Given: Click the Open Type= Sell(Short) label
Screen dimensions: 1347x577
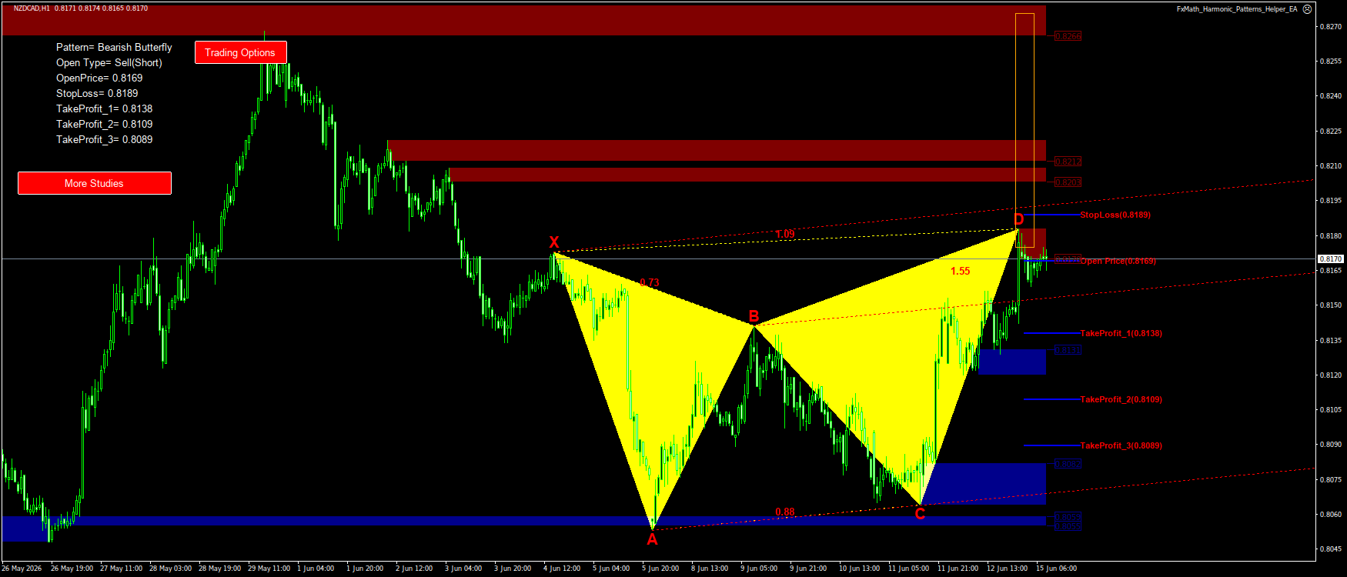Looking at the screenshot, I should (109, 62).
